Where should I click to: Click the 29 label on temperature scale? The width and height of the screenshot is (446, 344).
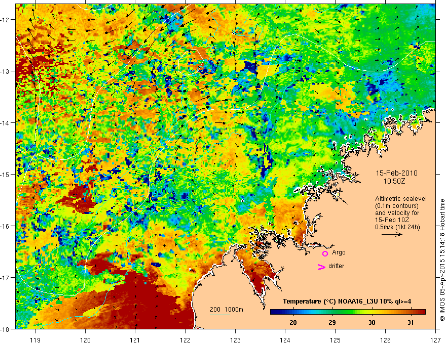(x=332, y=322)
